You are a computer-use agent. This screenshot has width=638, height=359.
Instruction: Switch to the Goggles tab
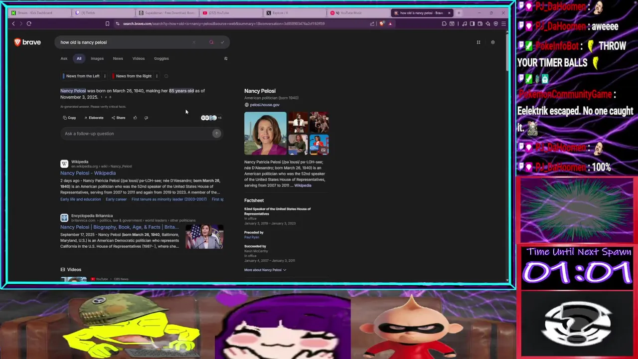click(161, 58)
